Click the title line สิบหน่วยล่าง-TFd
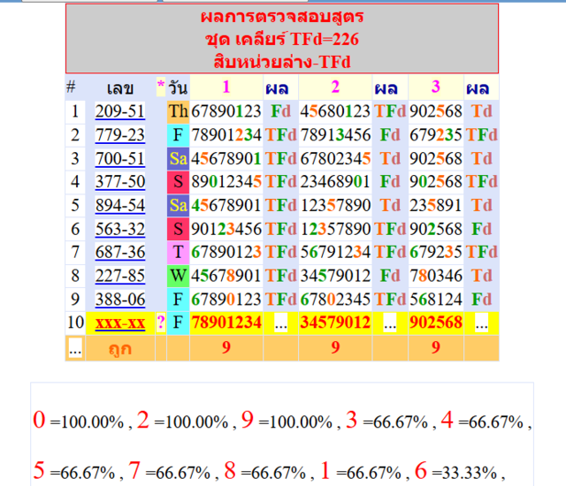Image resolution: width=566 pixels, height=486 pixels. (282, 62)
